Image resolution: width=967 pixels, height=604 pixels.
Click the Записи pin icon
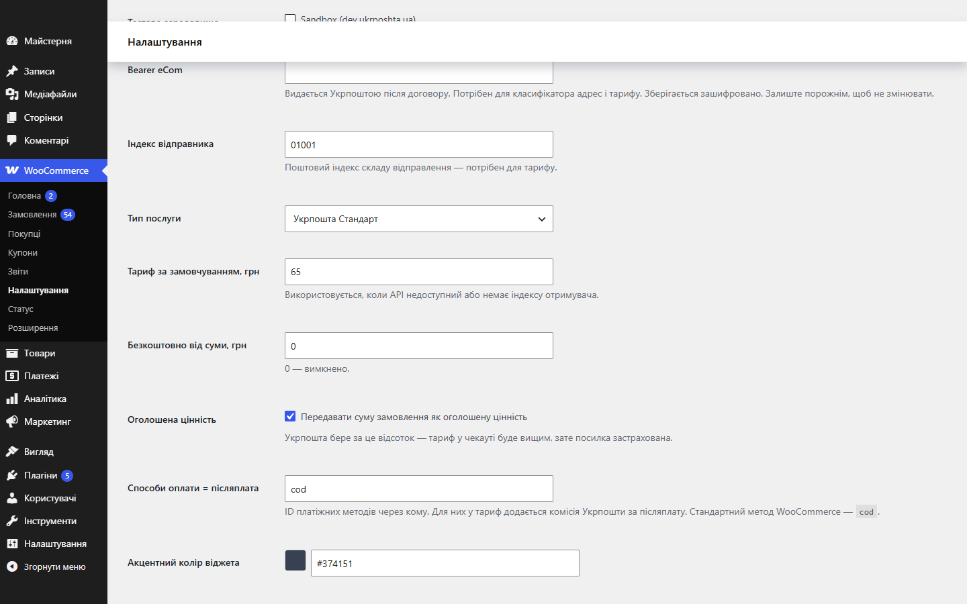[x=12, y=71]
